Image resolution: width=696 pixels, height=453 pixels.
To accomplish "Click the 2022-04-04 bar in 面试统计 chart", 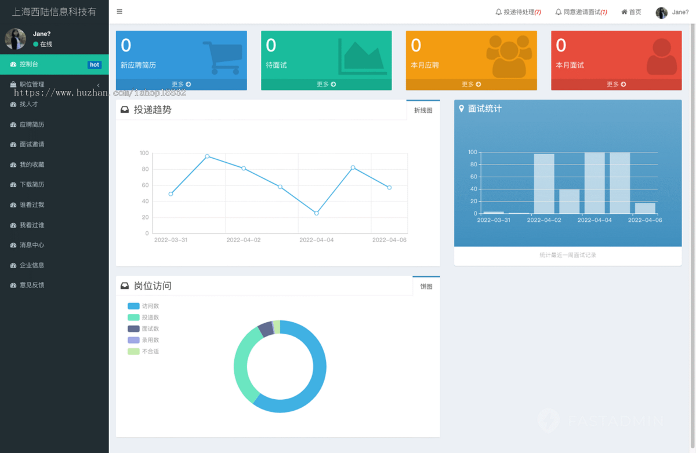I will 594,183.
